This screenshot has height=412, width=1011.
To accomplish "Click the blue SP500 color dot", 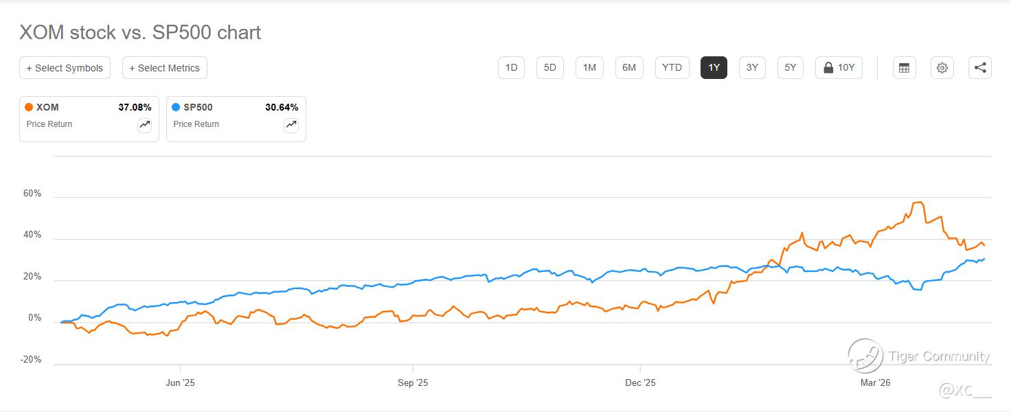I will pyautogui.click(x=176, y=107).
